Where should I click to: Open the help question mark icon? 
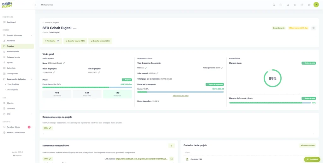point(302,5)
